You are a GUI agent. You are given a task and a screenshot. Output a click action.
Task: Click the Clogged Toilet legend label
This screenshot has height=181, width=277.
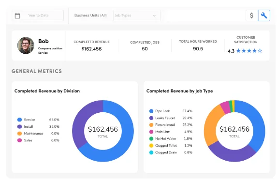[166, 146]
